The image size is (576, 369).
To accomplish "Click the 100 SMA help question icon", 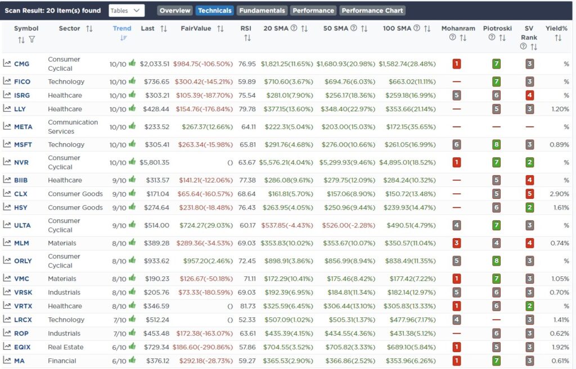I will click(417, 28).
